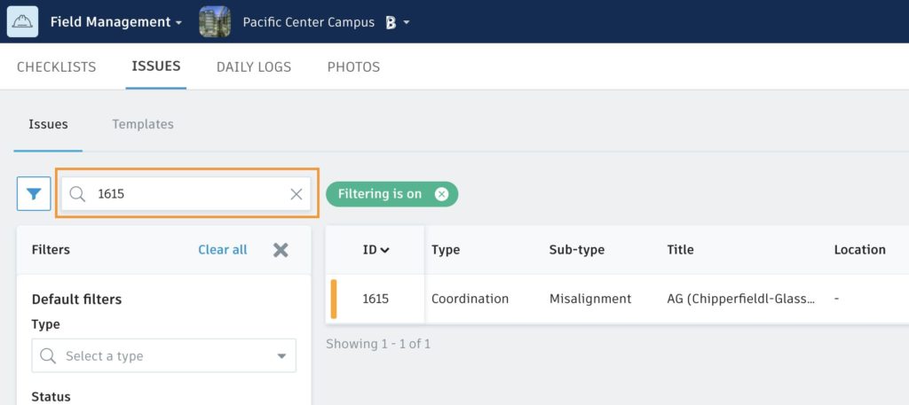Click the 'Showing 1 - 1 of 1' text
Image resolution: width=909 pixels, height=405 pixels.
click(x=378, y=344)
